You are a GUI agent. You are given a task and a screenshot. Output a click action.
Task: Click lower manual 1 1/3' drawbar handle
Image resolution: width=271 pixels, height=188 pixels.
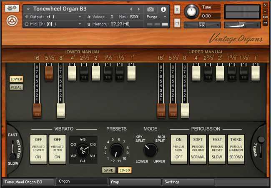(120, 73)
